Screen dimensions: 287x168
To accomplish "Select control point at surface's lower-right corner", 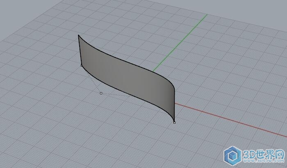I will (174, 122).
